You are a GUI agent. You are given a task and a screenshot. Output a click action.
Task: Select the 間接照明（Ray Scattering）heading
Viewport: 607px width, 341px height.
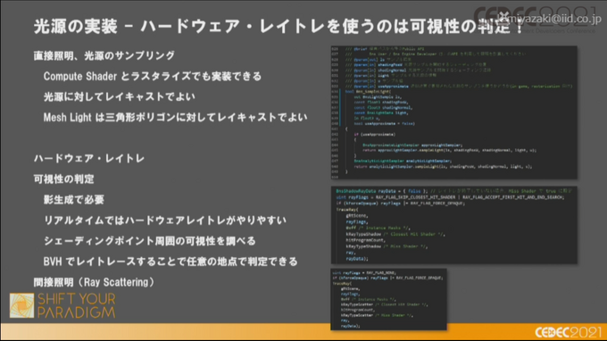(94, 282)
